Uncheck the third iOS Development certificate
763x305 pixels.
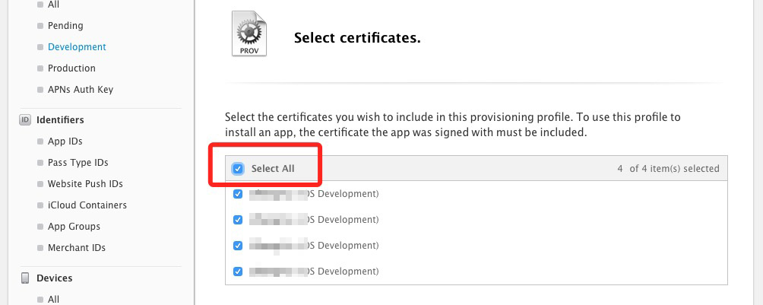[238, 246]
